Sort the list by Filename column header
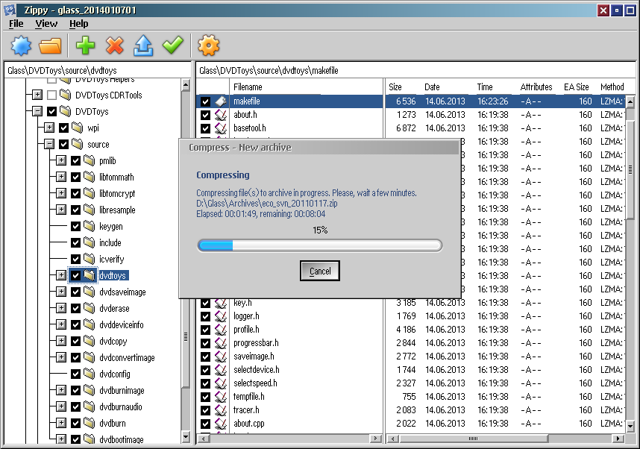Screen dimensions: 640x449 click(x=248, y=87)
